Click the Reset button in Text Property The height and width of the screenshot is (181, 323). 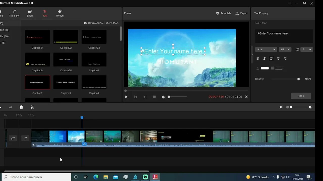click(301, 96)
